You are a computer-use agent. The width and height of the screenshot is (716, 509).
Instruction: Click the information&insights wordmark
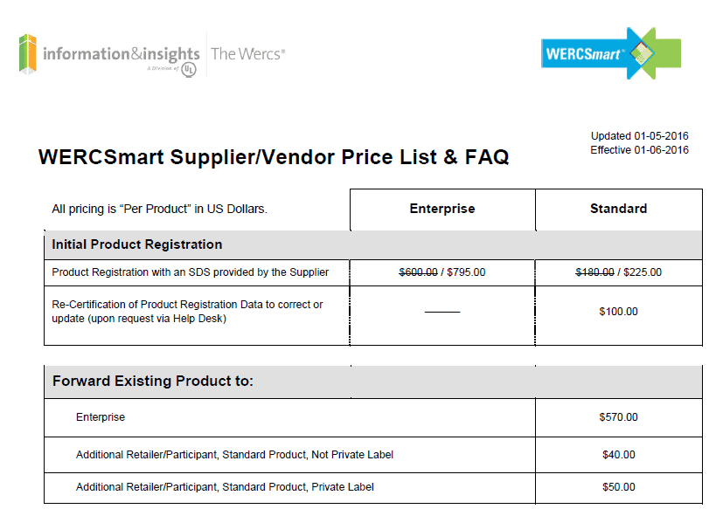pyautogui.click(x=121, y=54)
